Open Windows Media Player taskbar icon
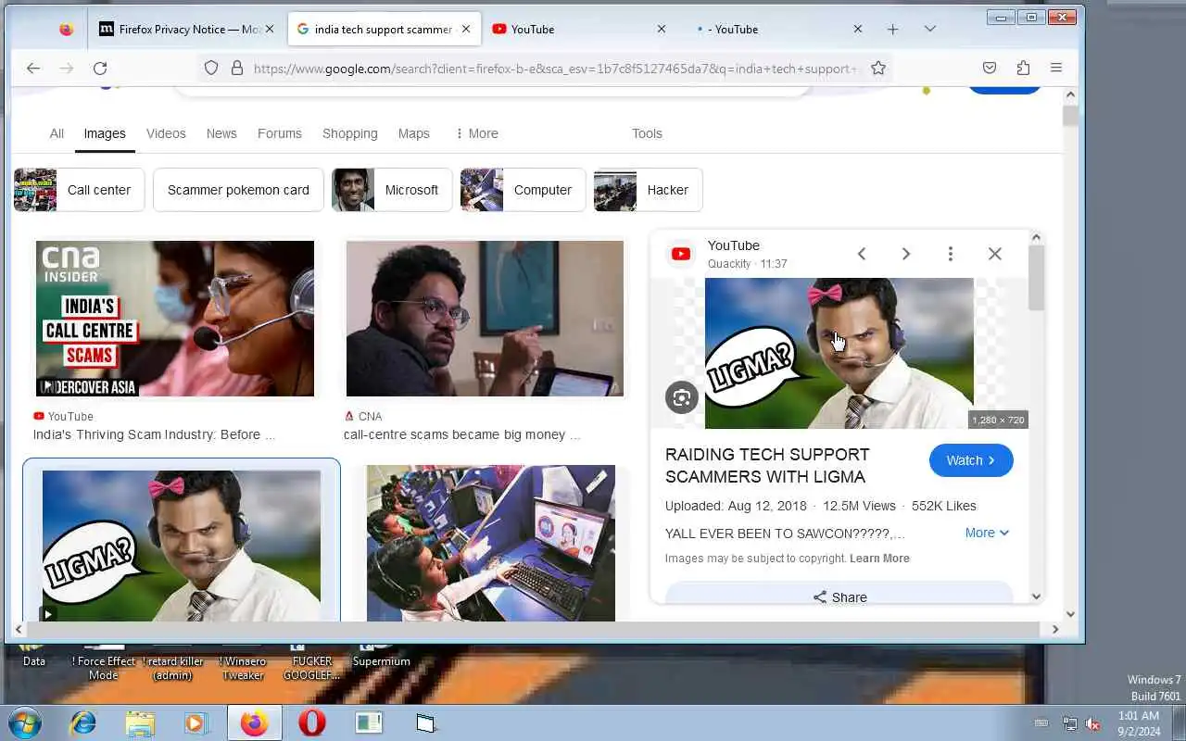 coord(196,722)
